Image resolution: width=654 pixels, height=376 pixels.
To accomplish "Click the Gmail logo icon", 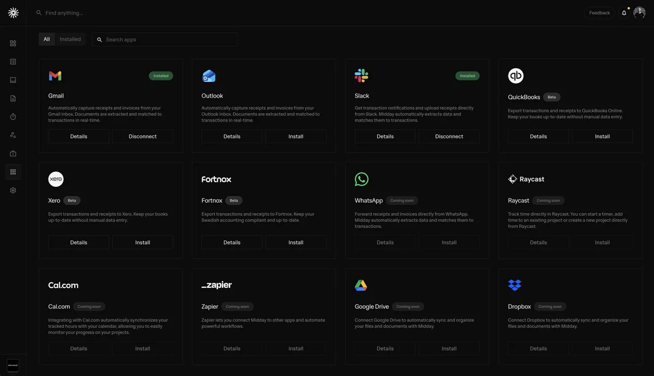I will click(55, 76).
